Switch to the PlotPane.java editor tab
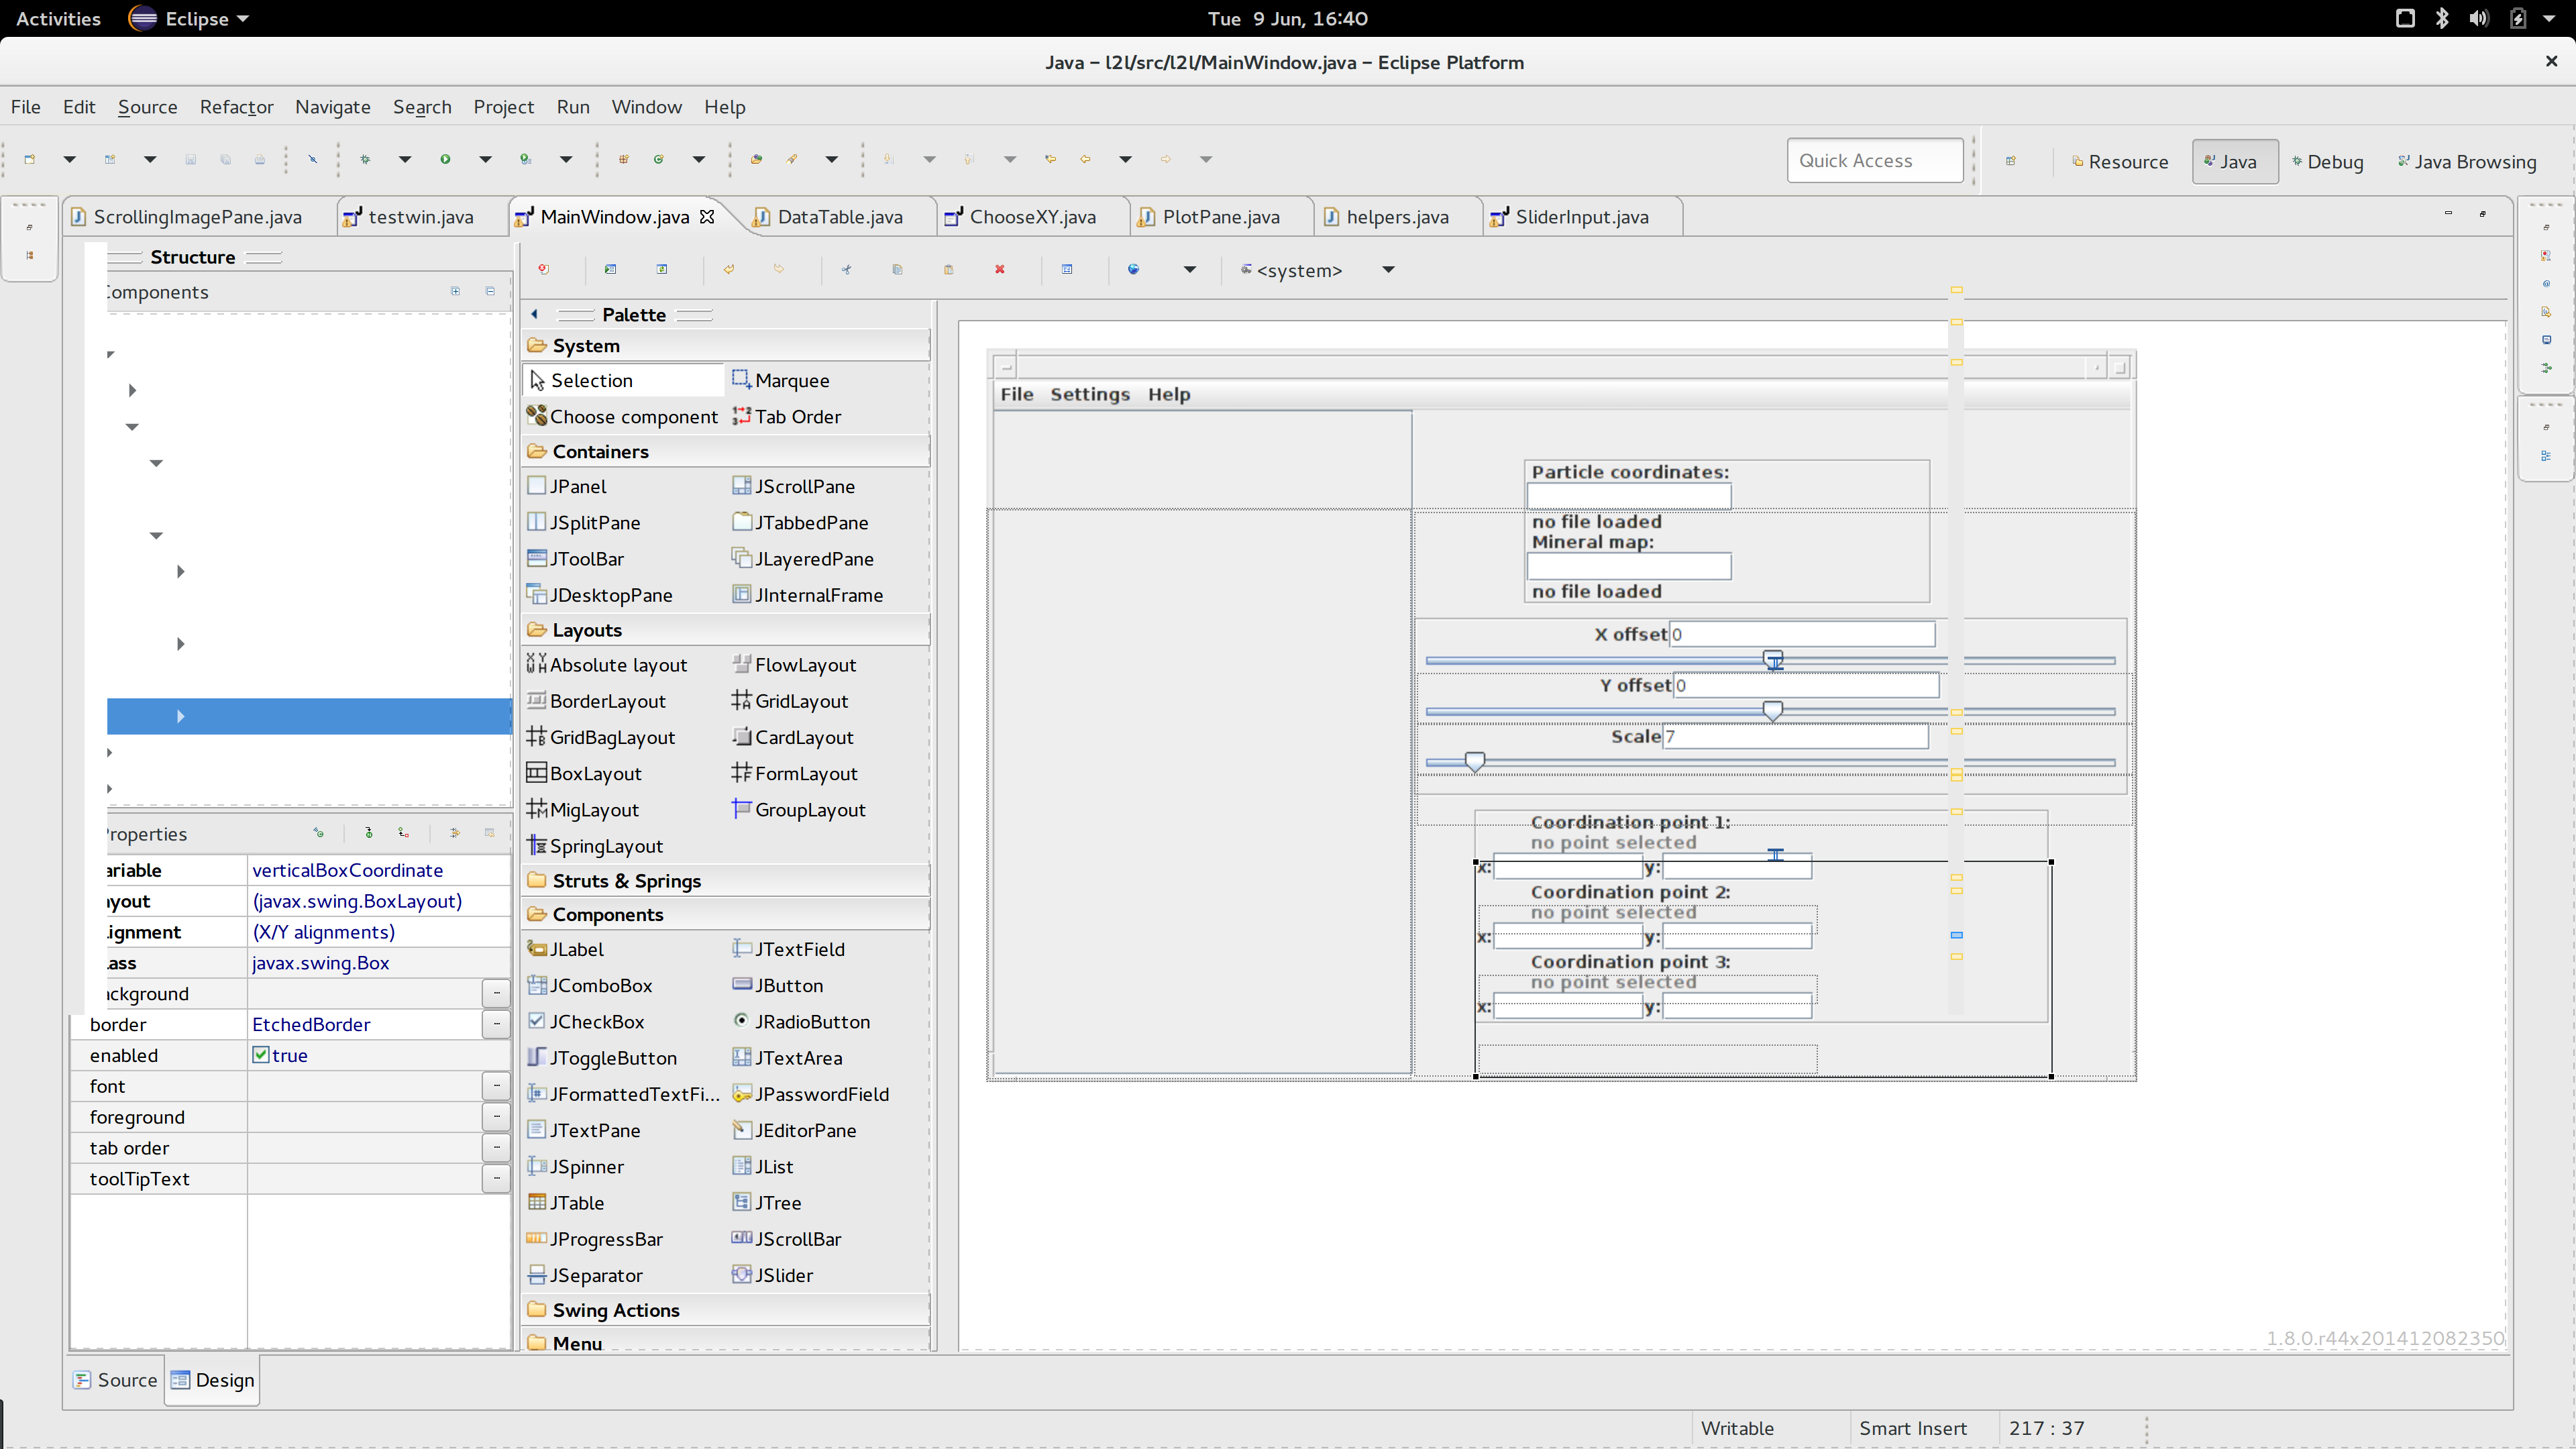This screenshot has width=2576, height=1449. pyautogui.click(x=1220, y=217)
